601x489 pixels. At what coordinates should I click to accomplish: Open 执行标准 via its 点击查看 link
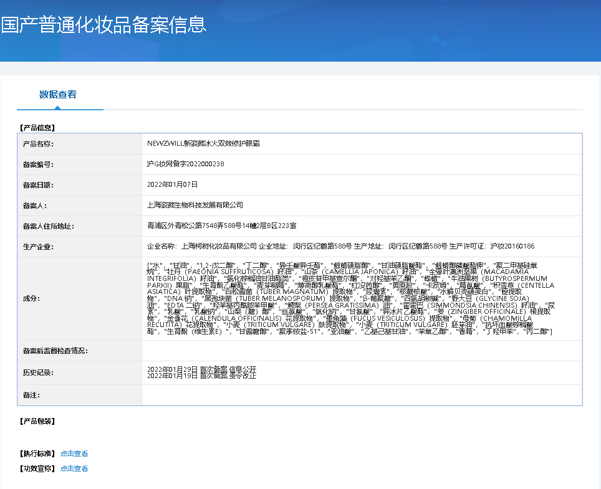click(x=73, y=453)
